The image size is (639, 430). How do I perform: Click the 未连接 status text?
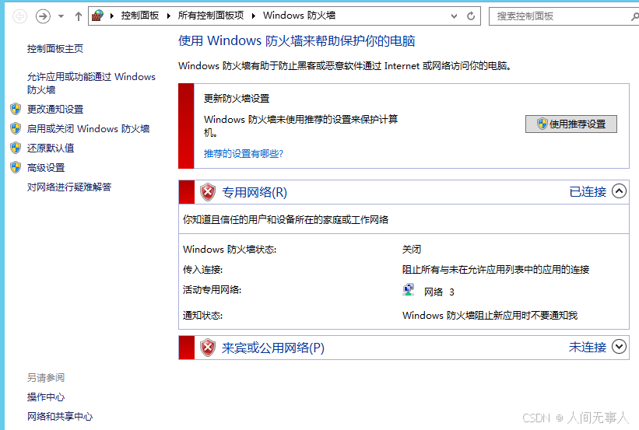click(x=588, y=348)
